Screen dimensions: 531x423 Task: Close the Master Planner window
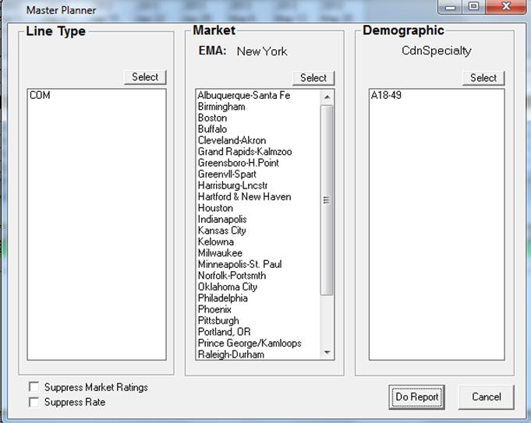[508, 7]
